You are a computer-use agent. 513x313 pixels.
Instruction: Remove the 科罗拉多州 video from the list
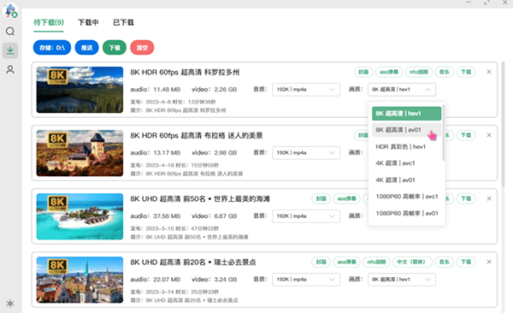489,72
